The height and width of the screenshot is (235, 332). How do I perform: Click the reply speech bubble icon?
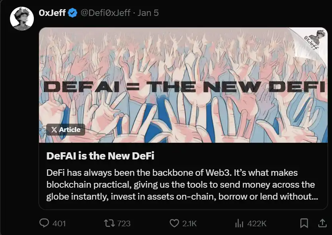coord(44,223)
